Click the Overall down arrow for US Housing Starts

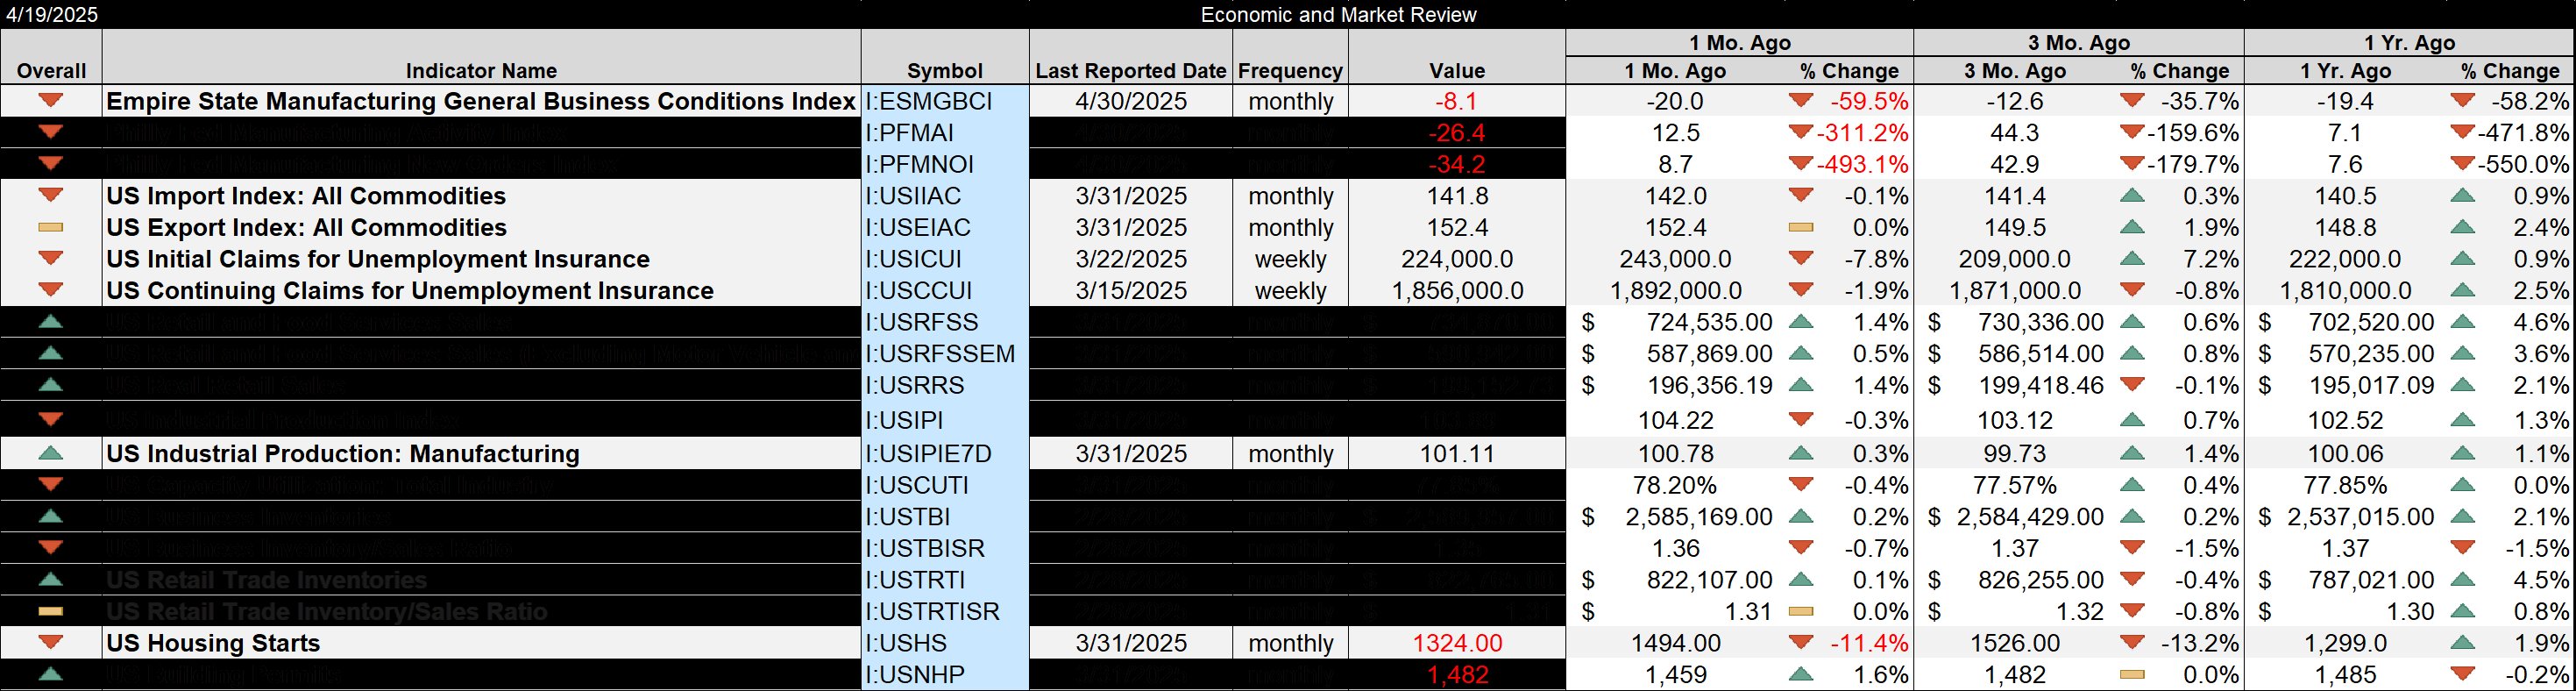pyautogui.click(x=51, y=643)
